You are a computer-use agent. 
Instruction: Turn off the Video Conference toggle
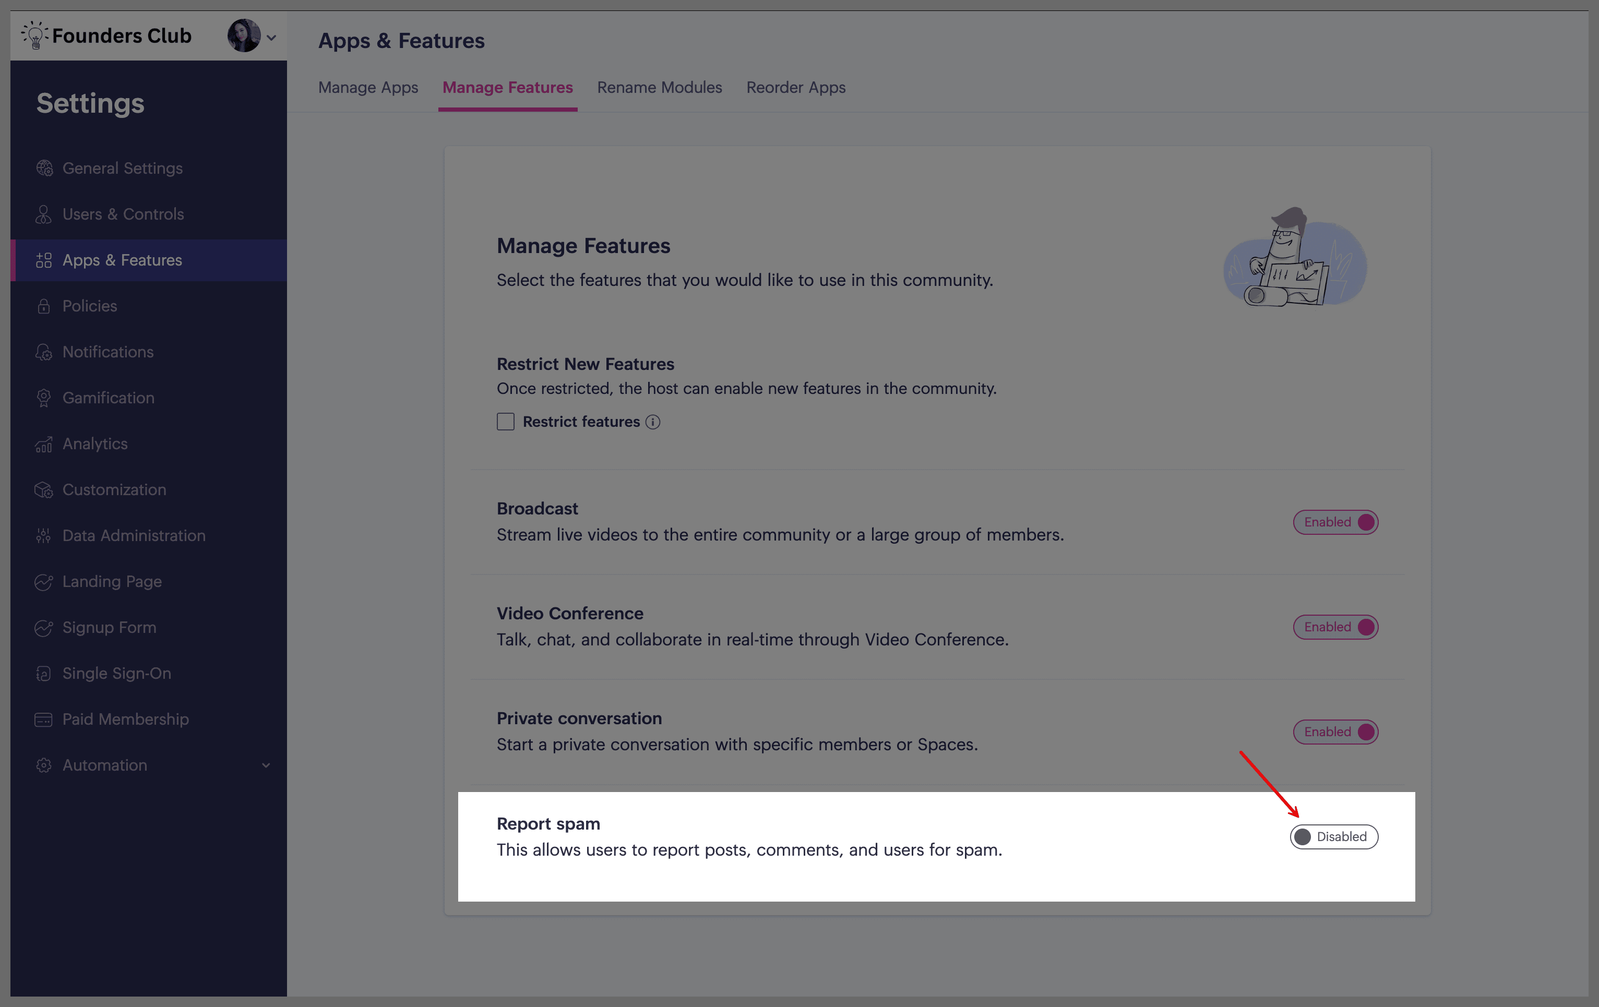click(1335, 627)
